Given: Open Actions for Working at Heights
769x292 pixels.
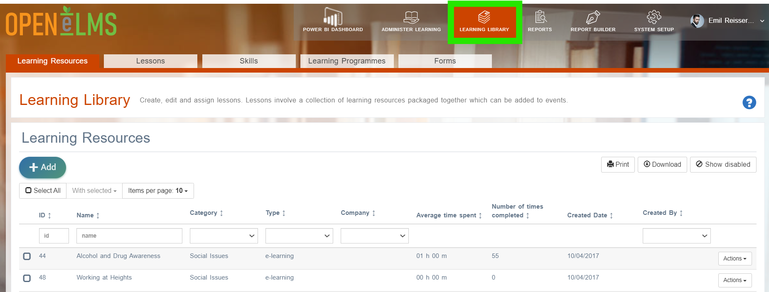Looking at the screenshot, I should pos(735,280).
